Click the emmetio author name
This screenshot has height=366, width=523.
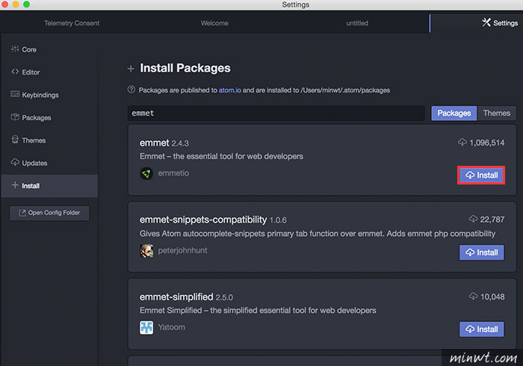(x=173, y=173)
